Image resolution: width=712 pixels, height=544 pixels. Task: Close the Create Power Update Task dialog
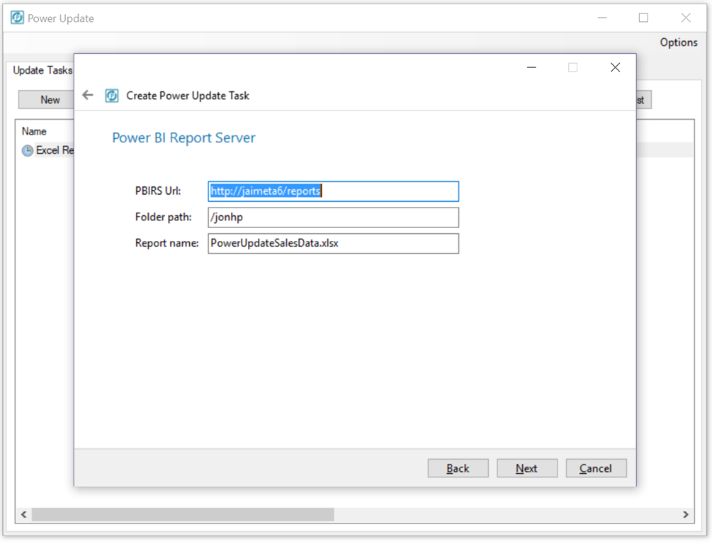pyautogui.click(x=615, y=67)
